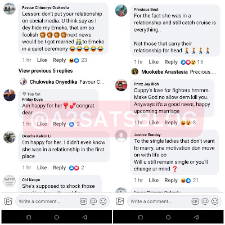This screenshot has width=225, height=225.
Task: Focus the left Write a comment field
Action: click(x=62, y=201)
